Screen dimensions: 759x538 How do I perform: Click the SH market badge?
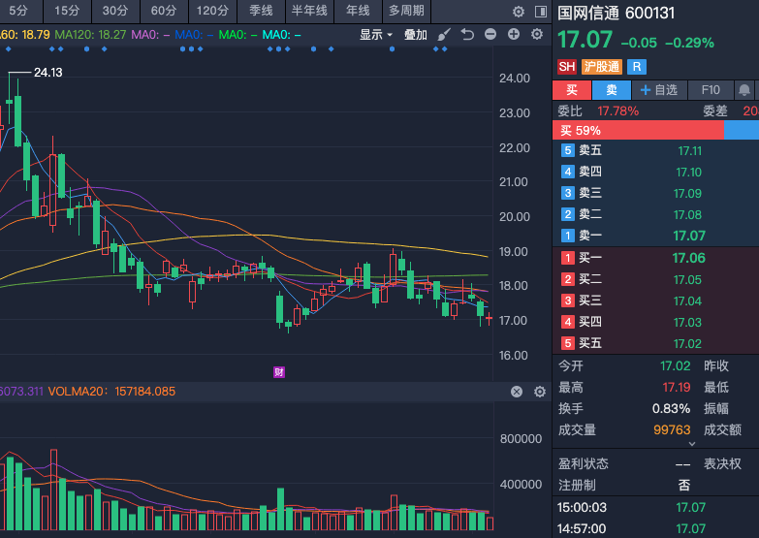567,67
